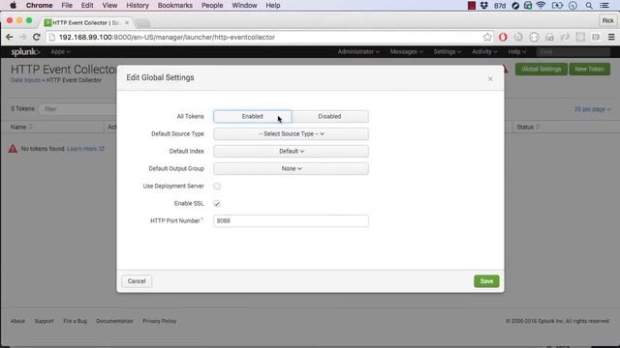Expand the Administrator menu
Viewport: 620px width, 348px height.
[x=358, y=51]
